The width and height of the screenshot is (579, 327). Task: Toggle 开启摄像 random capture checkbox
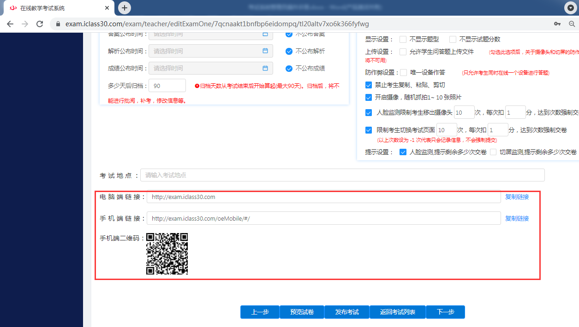[x=369, y=97]
